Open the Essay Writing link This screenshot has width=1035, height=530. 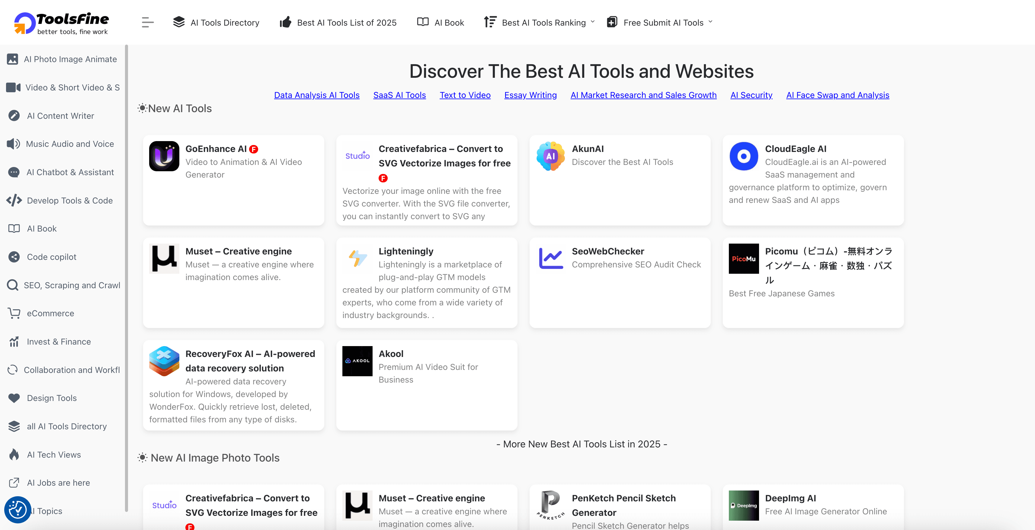pyautogui.click(x=530, y=95)
